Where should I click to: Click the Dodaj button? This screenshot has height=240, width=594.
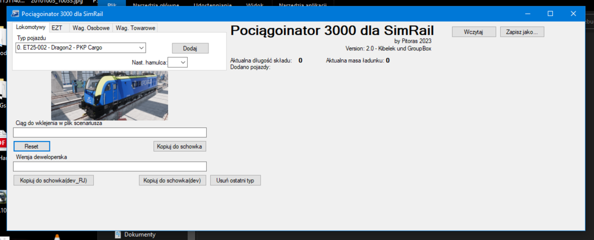(190, 48)
